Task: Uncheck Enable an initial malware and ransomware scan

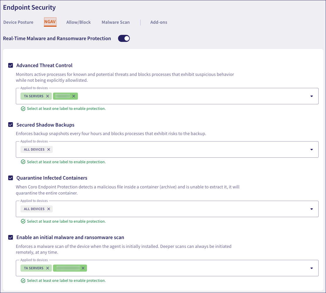Action: [11, 237]
